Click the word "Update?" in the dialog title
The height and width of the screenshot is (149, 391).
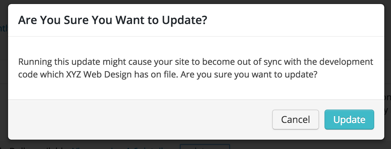pos(184,20)
